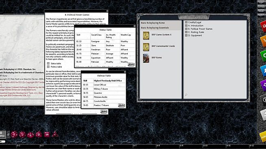Click the green sidebar button
This screenshot has width=266, height=149.
point(264,55)
